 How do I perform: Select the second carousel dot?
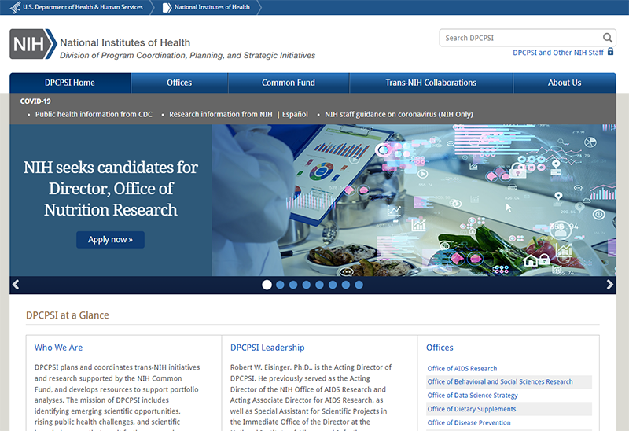coord(281,285)
